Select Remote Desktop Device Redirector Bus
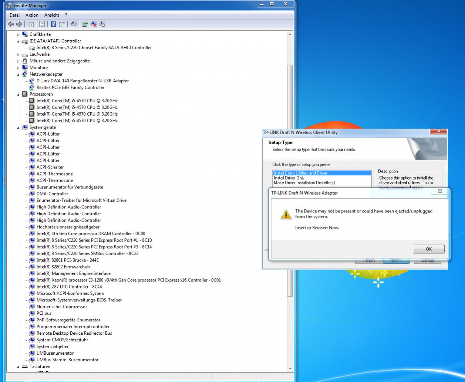 [74, 334]
